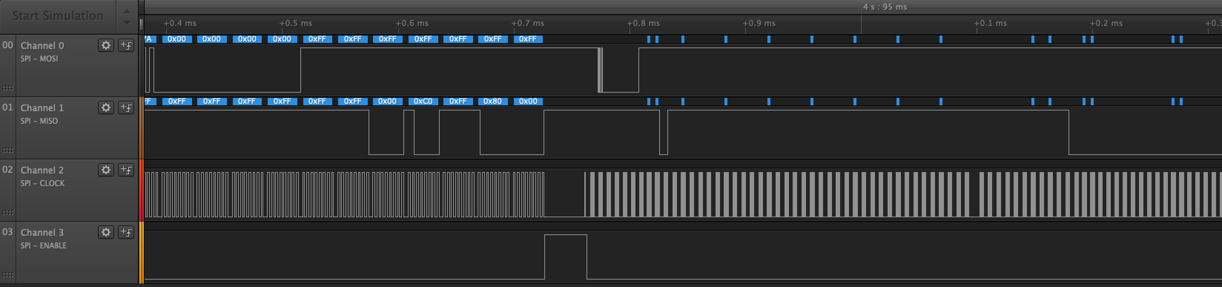Click channel number 00

[x=7, y=45]
